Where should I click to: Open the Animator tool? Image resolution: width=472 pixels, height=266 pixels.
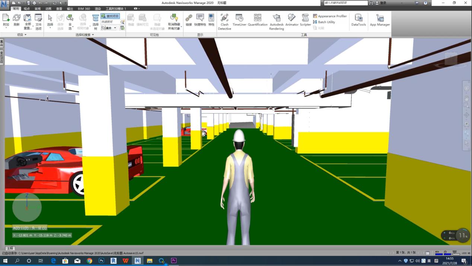(292, 21)
